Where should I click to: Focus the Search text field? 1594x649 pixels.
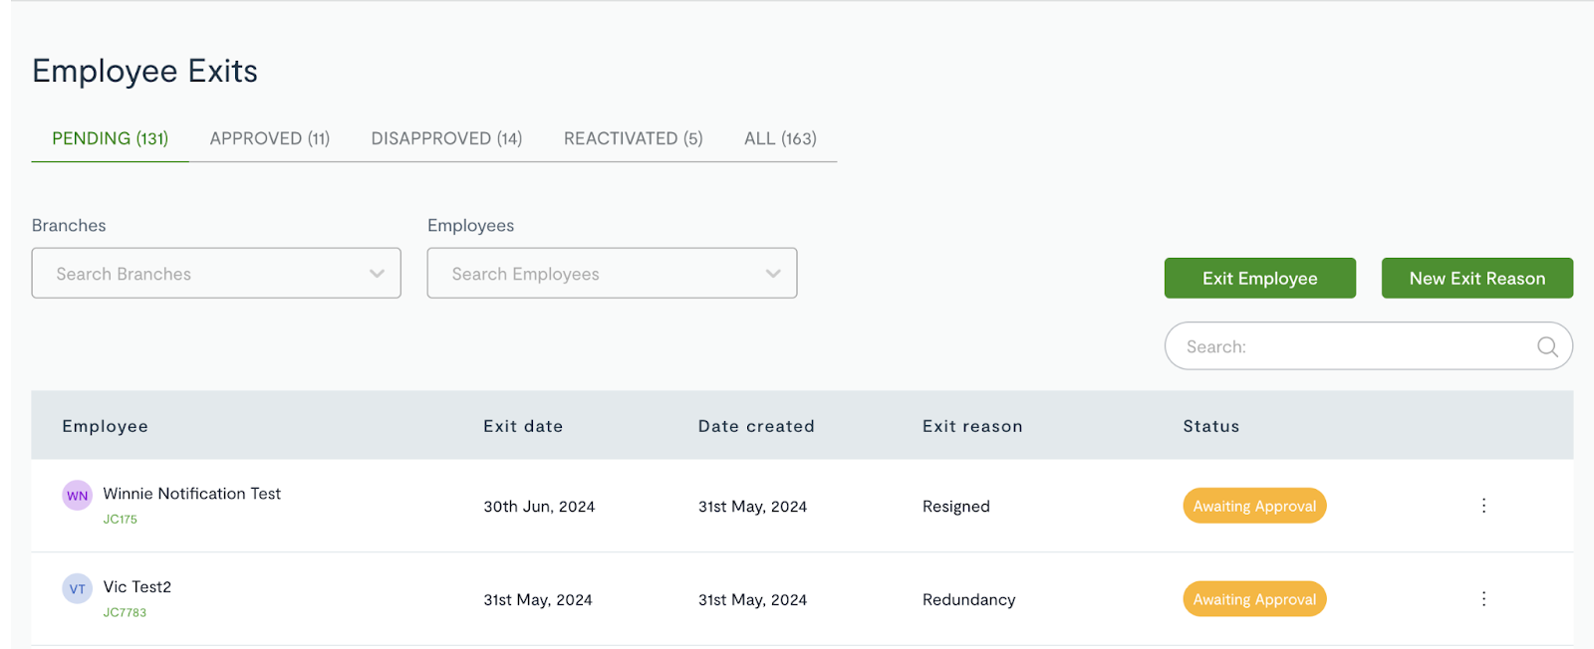(1369, 346)
